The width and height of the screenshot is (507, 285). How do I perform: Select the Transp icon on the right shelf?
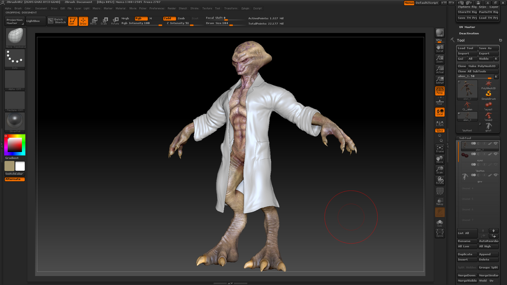pyautogui.click(x=439, y=201)
